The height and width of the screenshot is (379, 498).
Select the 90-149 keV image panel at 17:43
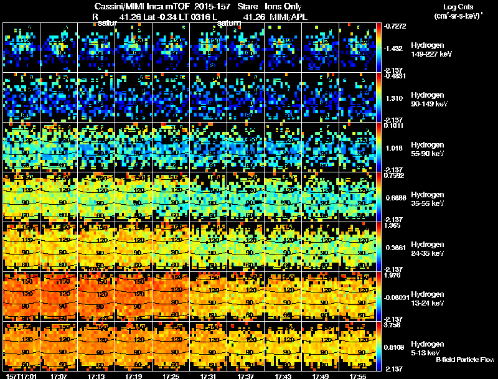pyautogui.click(x=283, y=97)
